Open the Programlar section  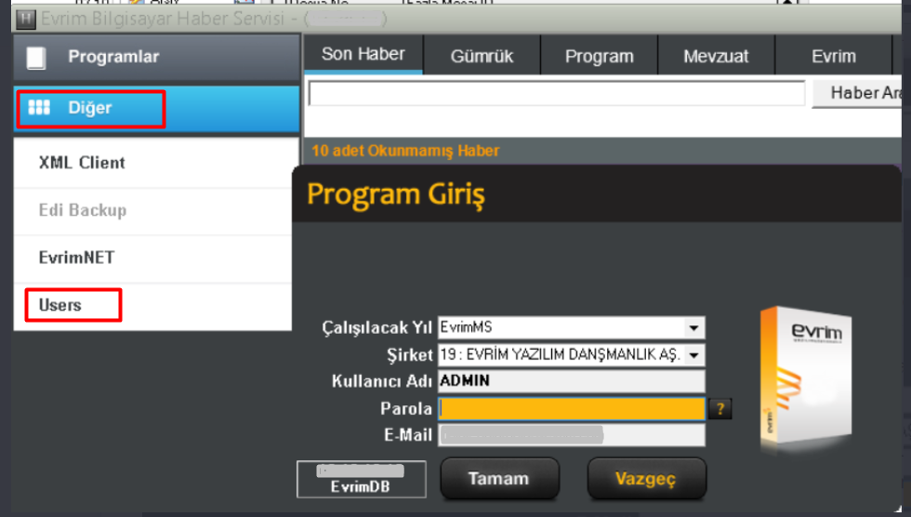pyautogui.click(x=156, y=57)
